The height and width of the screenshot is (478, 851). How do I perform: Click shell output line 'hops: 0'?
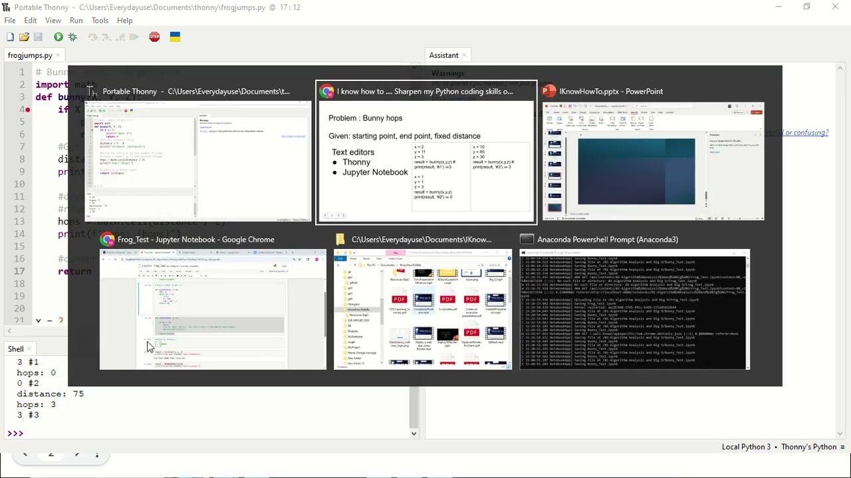click(36, 372)
